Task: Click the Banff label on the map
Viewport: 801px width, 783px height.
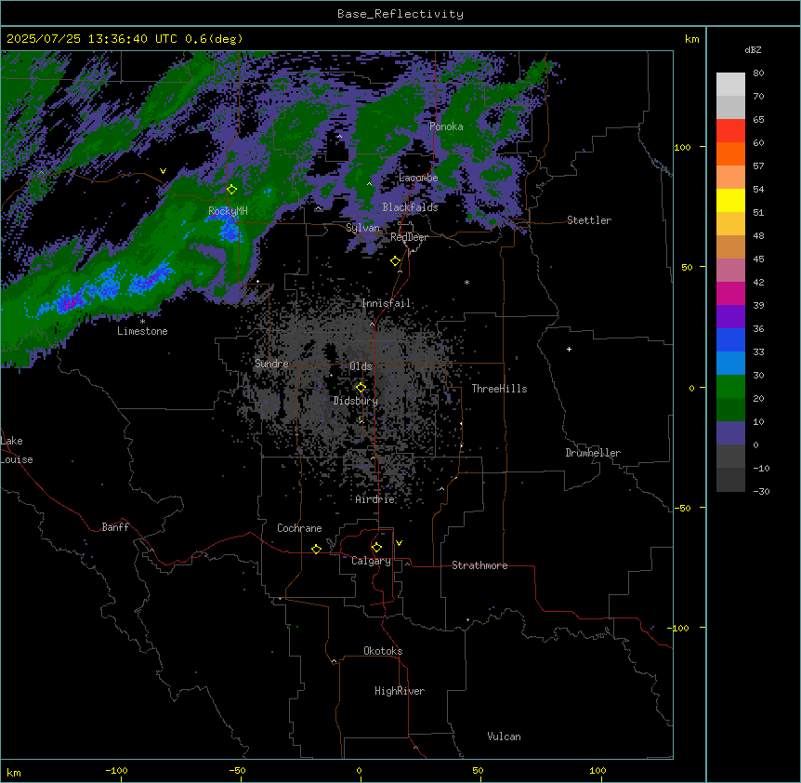Action: (115, 527)
